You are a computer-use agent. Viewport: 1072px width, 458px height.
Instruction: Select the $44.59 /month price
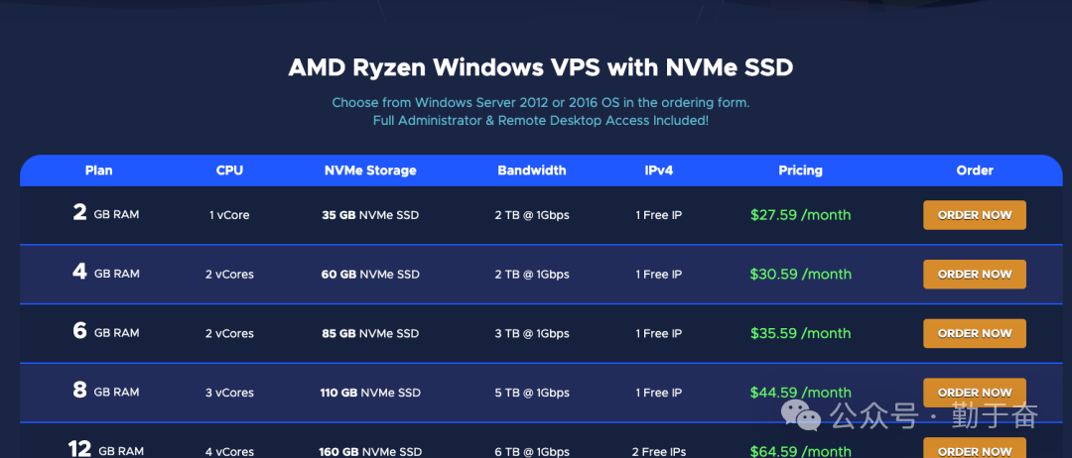click(x=801, y=393)
